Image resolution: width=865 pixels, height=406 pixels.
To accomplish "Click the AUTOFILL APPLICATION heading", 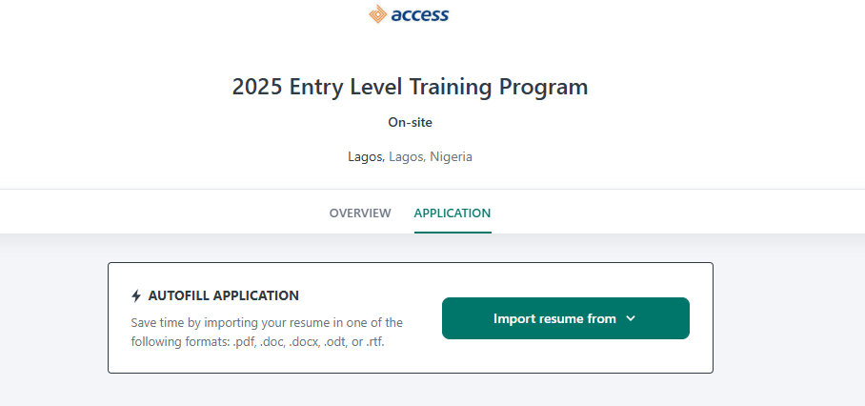I will pos(223,295).
